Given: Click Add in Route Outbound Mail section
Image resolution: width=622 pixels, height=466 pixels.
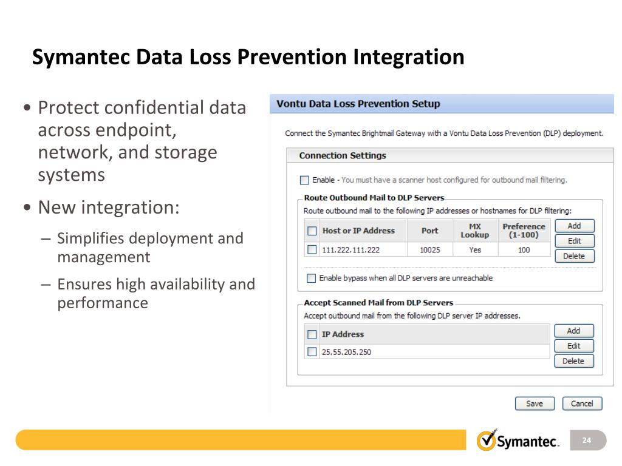Looking at the screenshot, I should point(575,226).
